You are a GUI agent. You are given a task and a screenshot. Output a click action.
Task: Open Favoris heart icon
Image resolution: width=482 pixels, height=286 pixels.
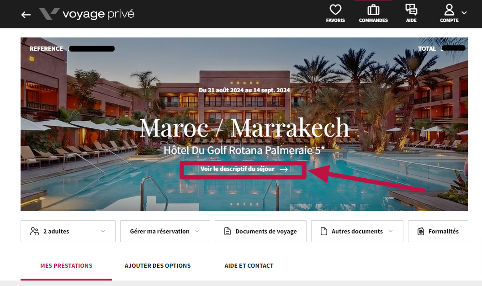click(x=335, y=10)
